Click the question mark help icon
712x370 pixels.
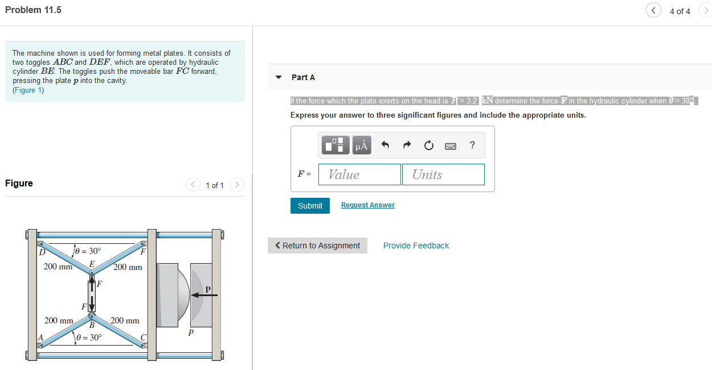(x=472, y=145)
